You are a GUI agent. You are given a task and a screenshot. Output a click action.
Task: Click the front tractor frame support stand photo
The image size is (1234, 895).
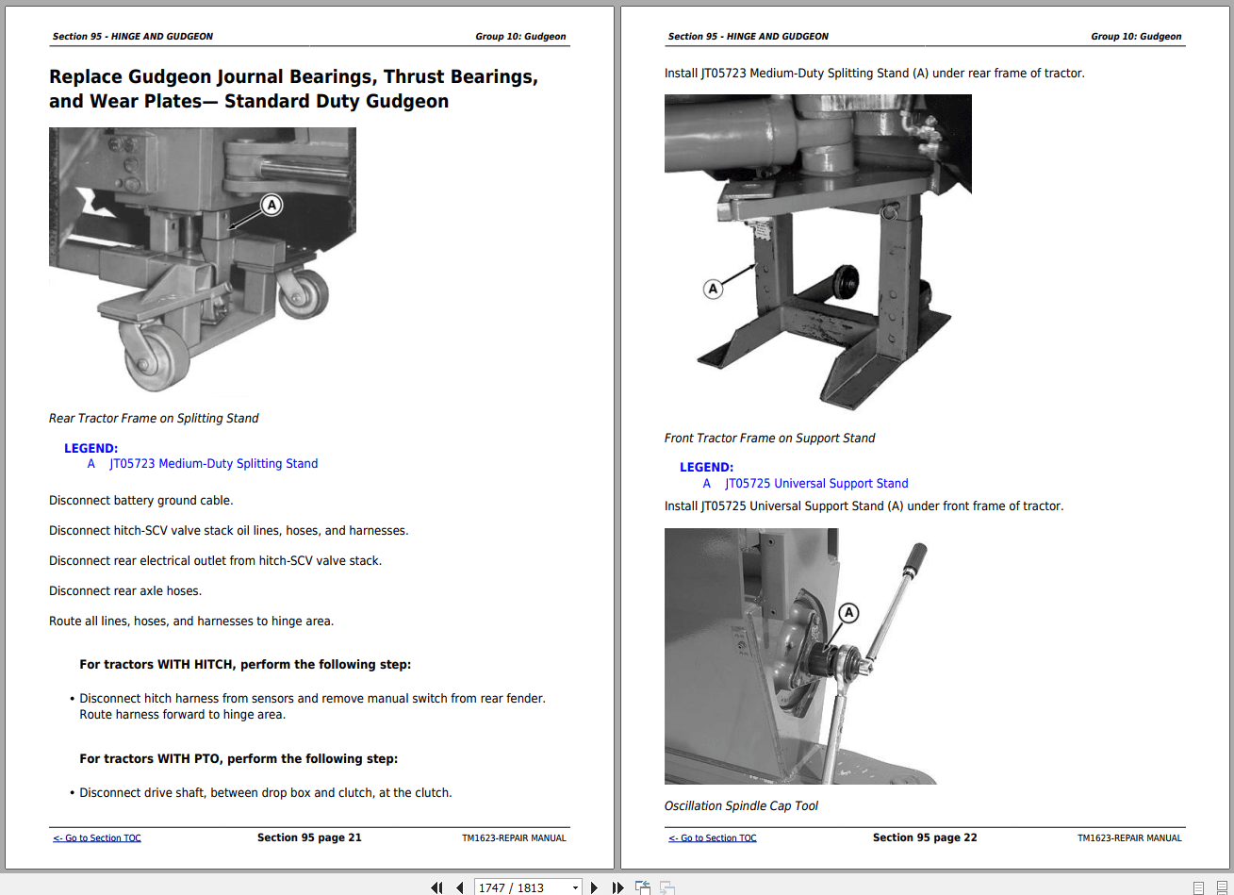(818, 254)
